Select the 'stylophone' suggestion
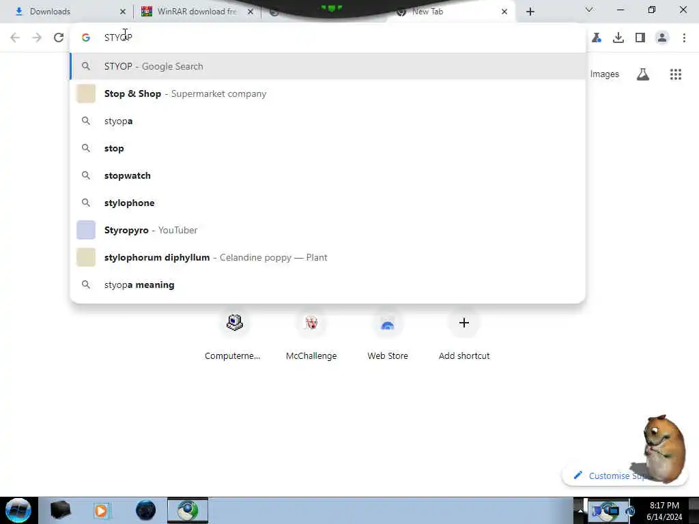This screenshot has width=699, height=524. point(328,203)
